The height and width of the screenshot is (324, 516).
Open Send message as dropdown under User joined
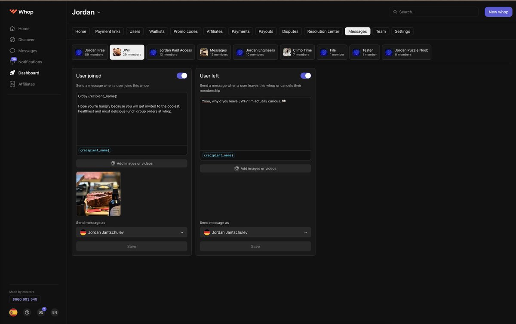tap(132, 231)
